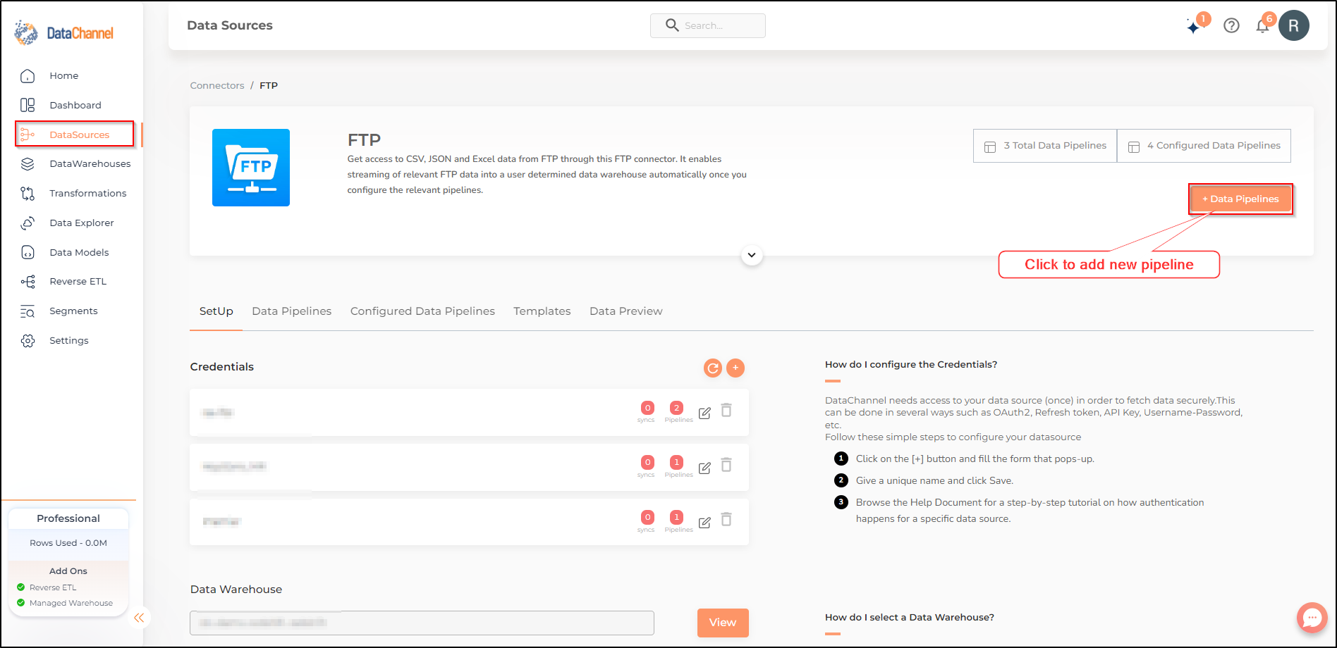Click the Settings gear icon
The image size is (1337, 648).
pyautogui.click(x=28, y=341)
